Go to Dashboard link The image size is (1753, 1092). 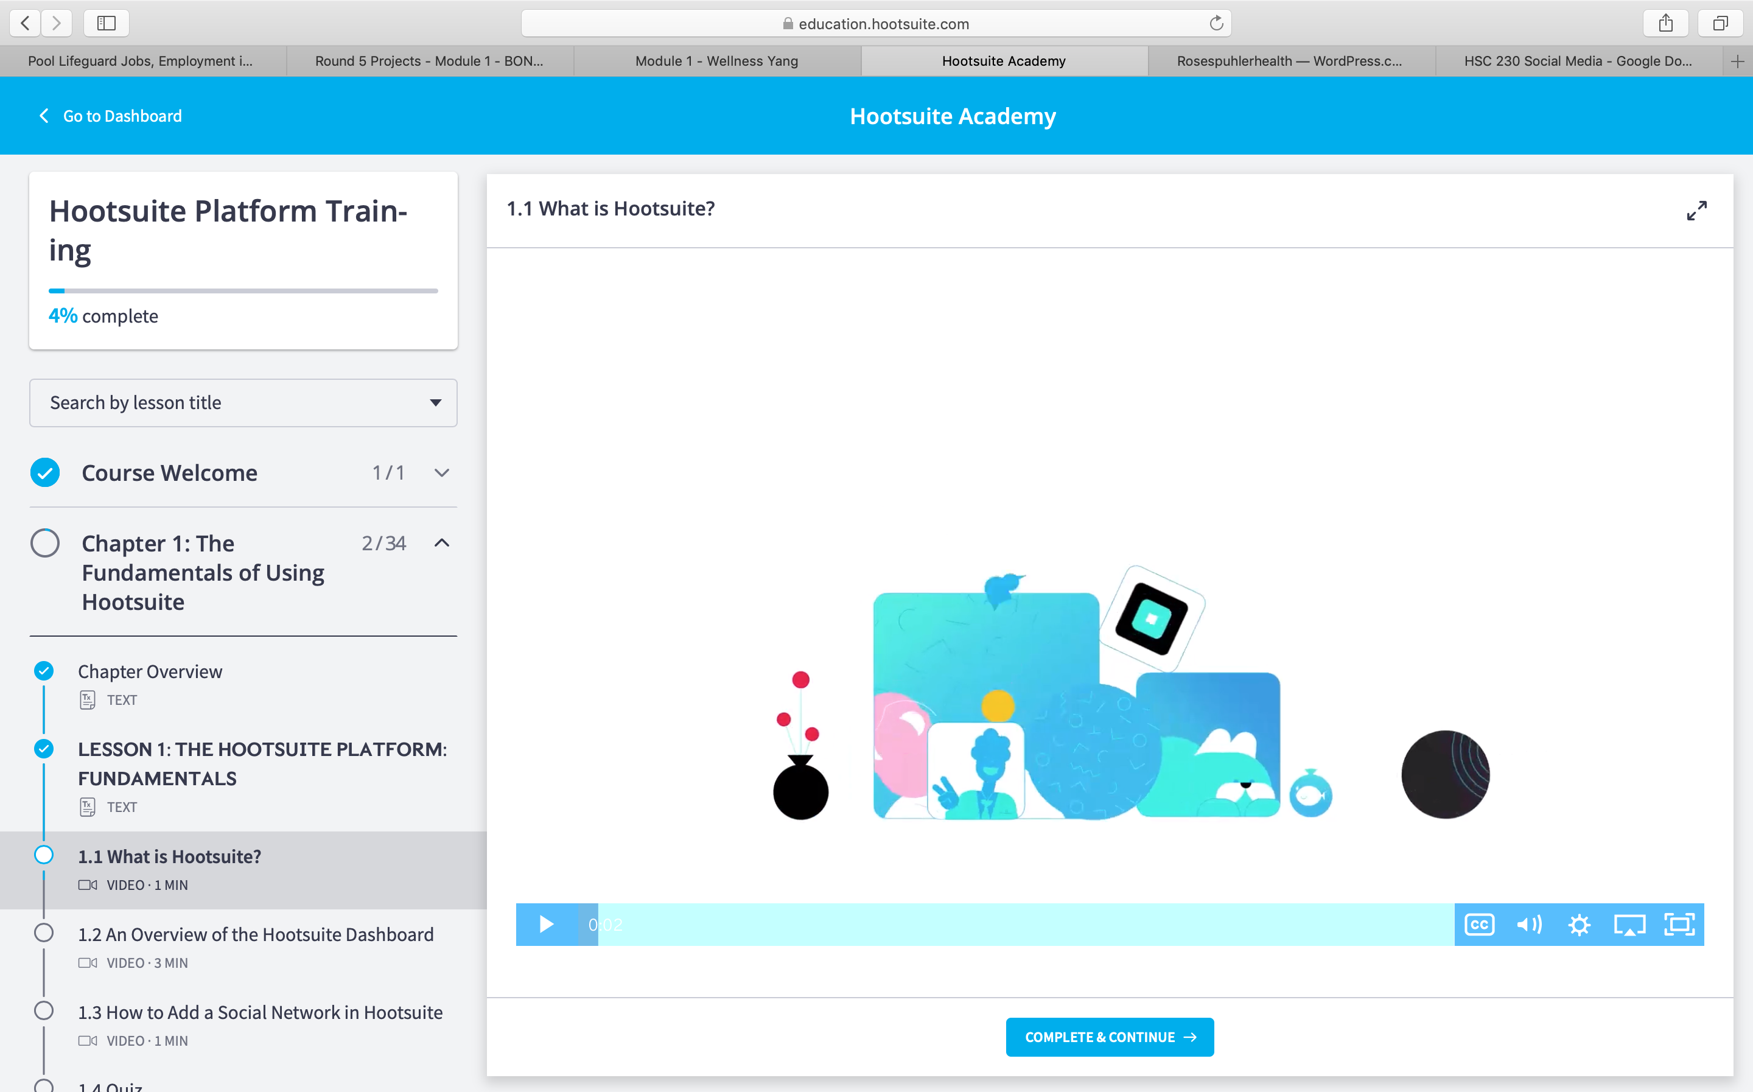pyautogui.click(x=110, y=116)
